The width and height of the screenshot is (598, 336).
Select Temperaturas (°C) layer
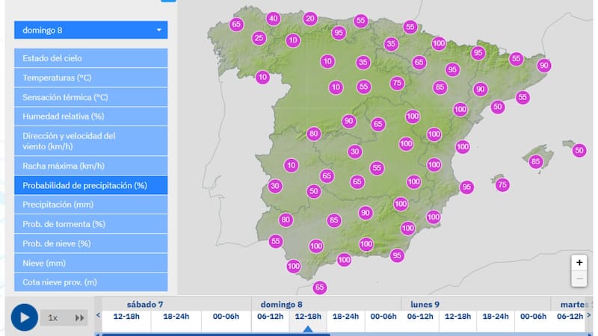[x=90, y=78]
